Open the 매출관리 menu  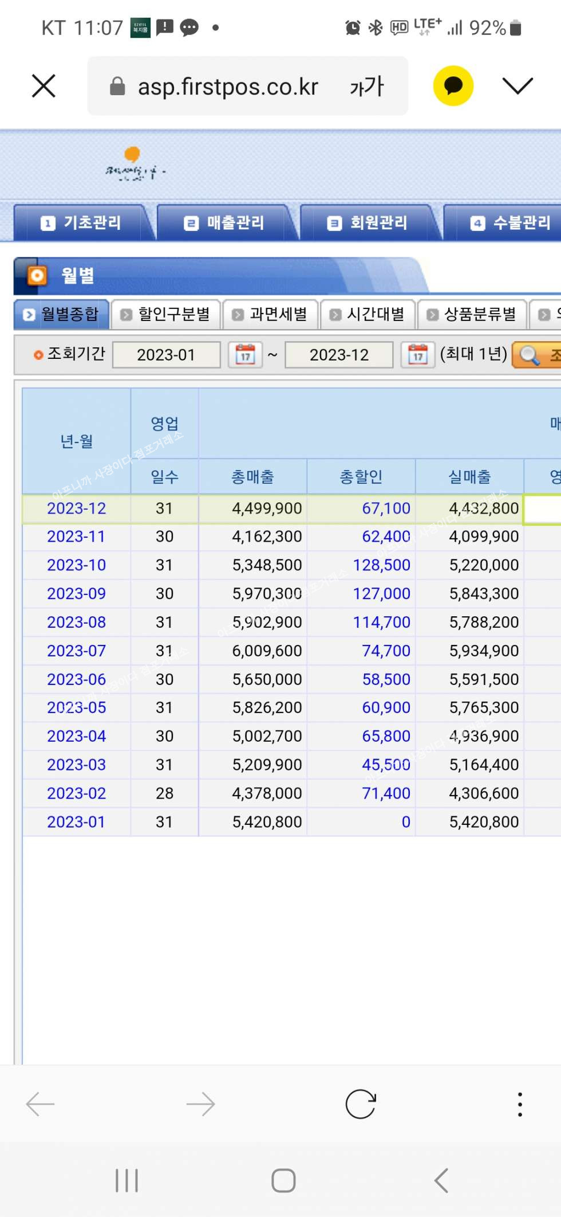(x=224, y=222)
